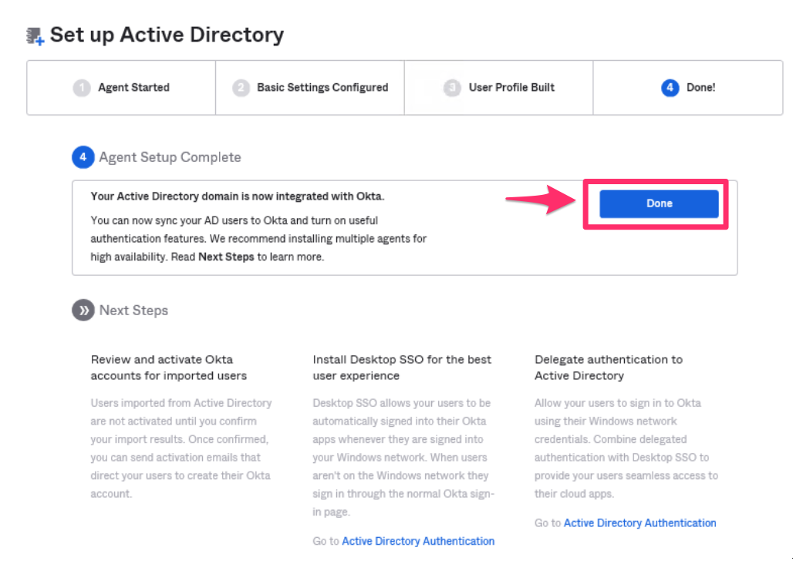Expand the Next Steps section
The image size is (793, 564).
[x=133, y=310]
